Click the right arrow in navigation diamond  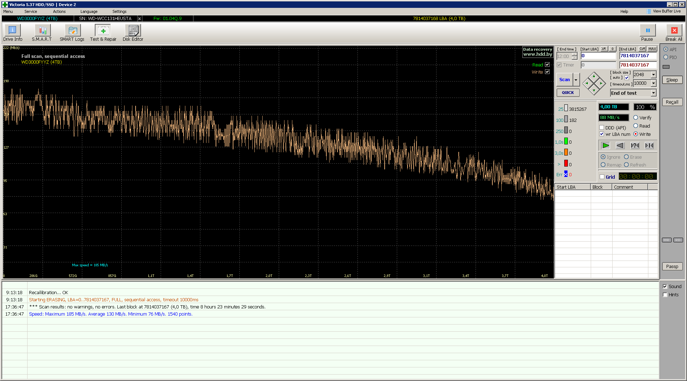(601, 83)
